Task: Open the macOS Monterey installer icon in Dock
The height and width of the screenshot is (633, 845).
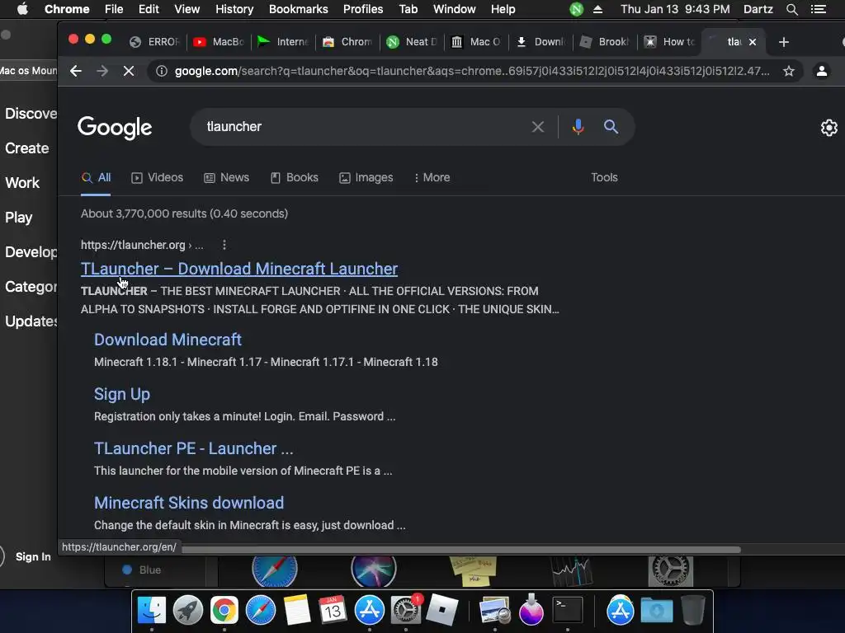Action: click(531, 611)
